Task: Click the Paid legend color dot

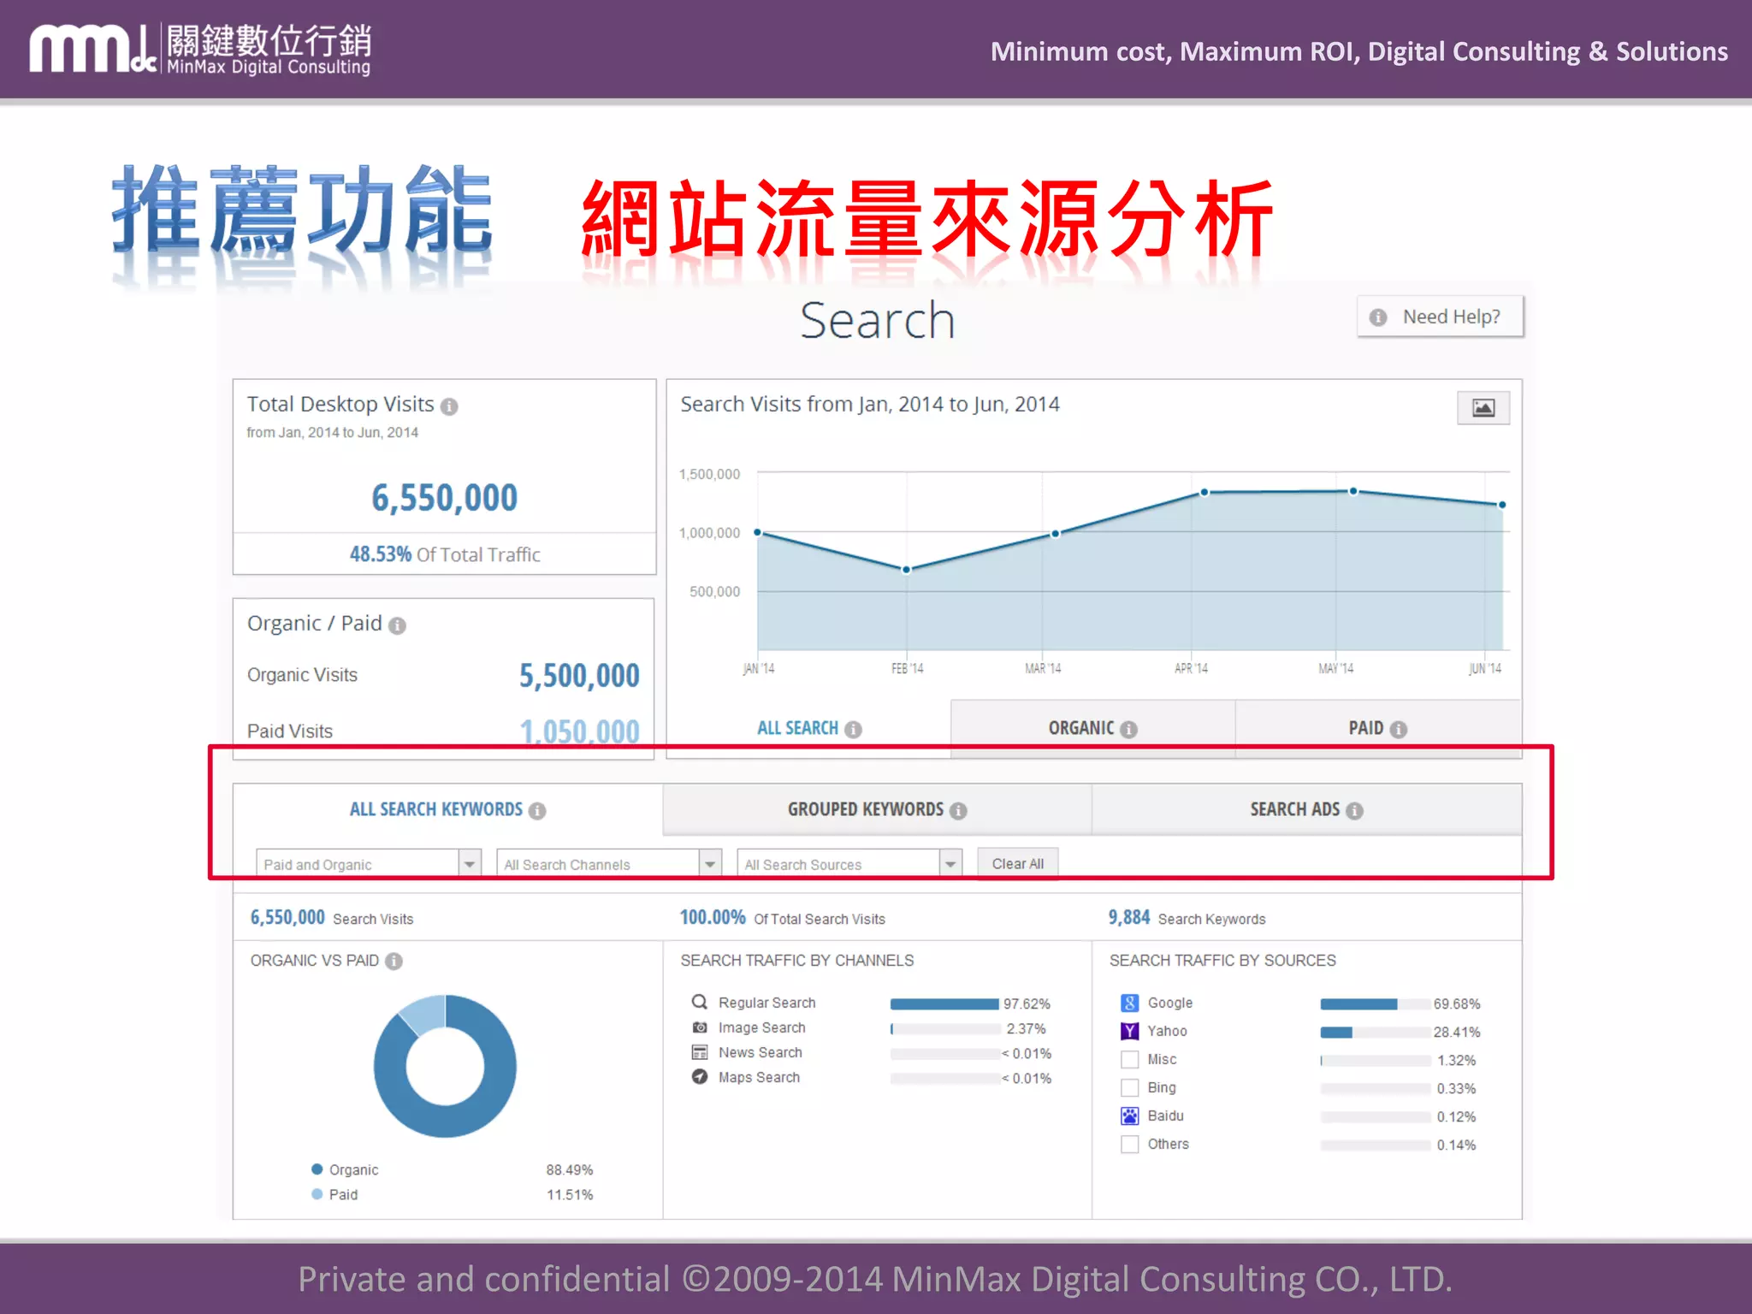Action: tap(317, 1193)
